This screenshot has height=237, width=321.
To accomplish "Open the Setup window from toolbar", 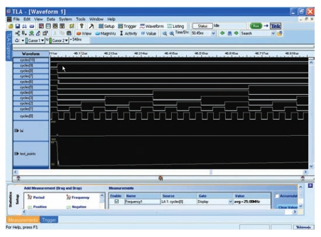I will [106, 26].
